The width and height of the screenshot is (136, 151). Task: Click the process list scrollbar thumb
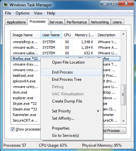pos(123,95)
